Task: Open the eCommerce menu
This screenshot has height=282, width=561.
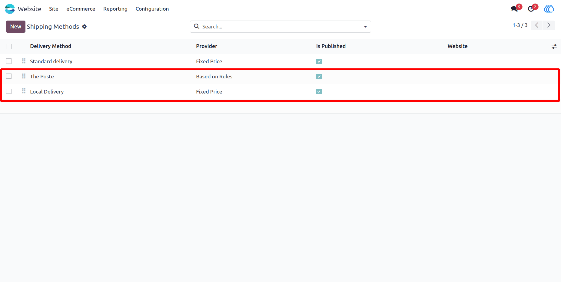Action: point(81,9)
